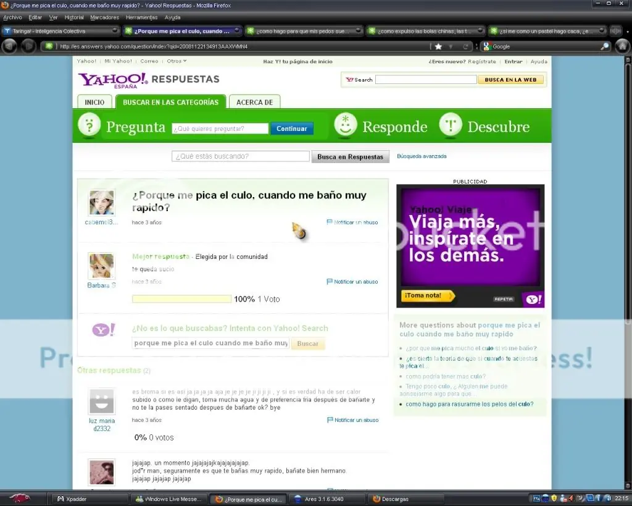632x506 pixels.
Task: Click the Windows Messenger buddy icon in system tray
Action: point(563,499)
